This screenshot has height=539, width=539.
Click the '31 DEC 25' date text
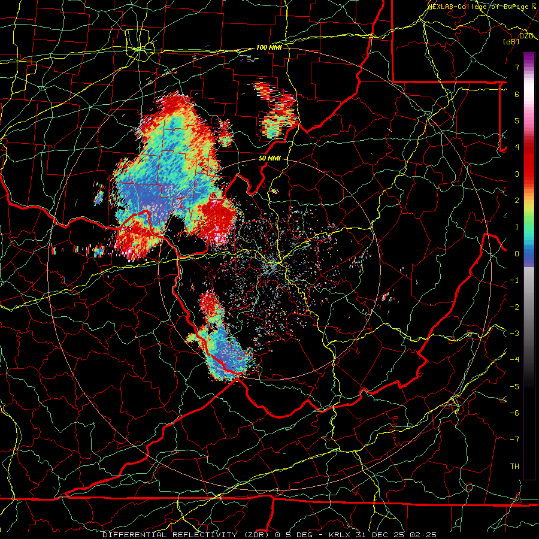pyautogui.click(x=379, y=535)
